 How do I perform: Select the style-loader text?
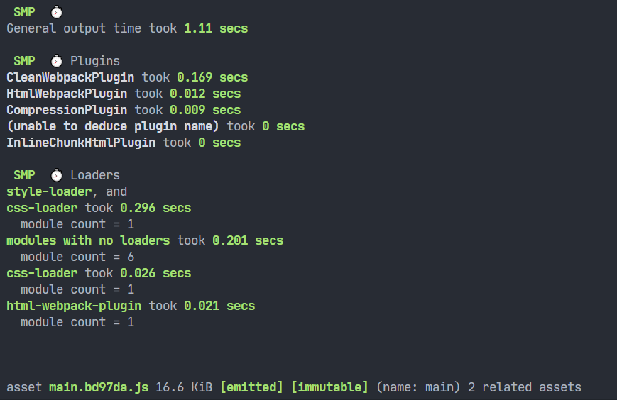pos(49,191)
